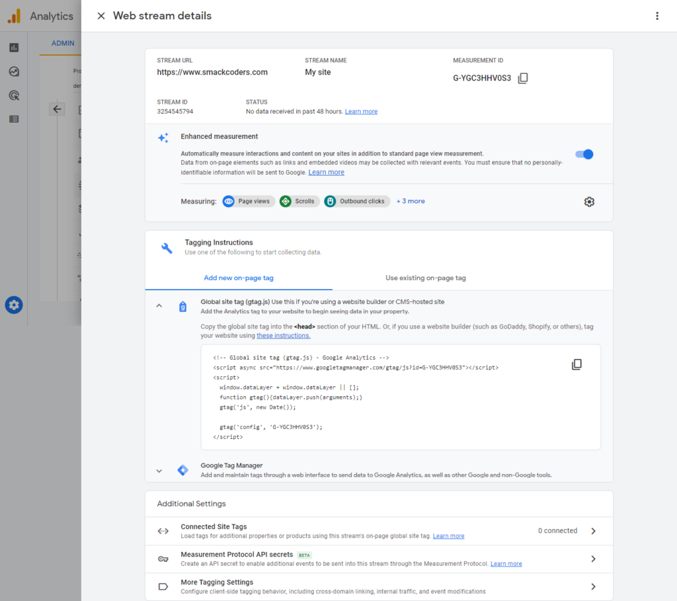Screen dimensions: 677x601
Task: Click the Measurement ID G-YGC3HHV0S3 text
Action: tap(482, 78)
